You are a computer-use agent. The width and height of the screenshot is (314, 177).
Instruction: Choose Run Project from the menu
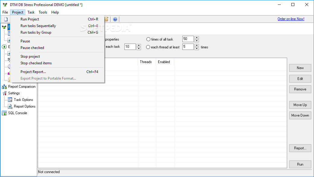pyautogui.click(x=57, y=19)
